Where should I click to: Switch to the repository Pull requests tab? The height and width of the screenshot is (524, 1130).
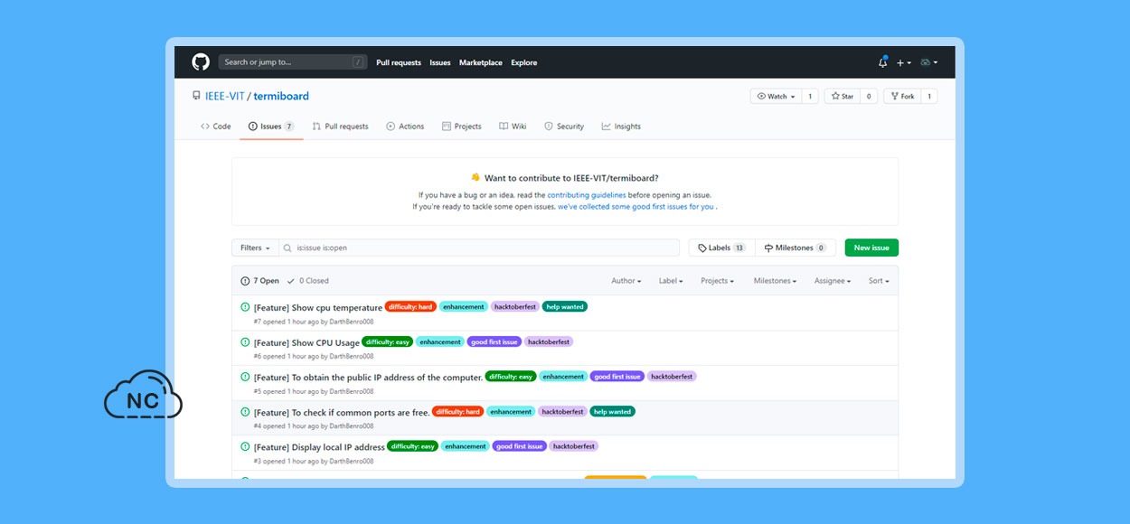point(341,126)
